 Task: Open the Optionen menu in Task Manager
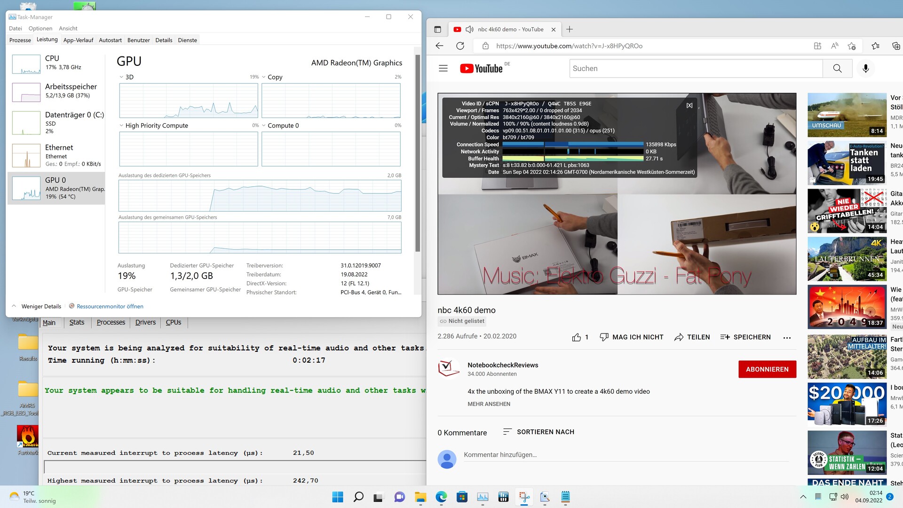pos(40,28)
